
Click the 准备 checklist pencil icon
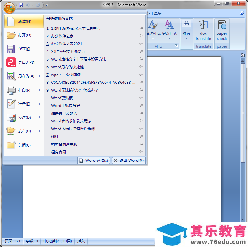pyautogui.click(x=11, y=104)
